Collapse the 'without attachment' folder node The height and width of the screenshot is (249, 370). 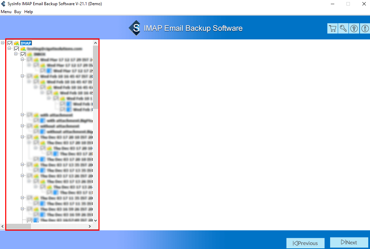click(23, 126)
